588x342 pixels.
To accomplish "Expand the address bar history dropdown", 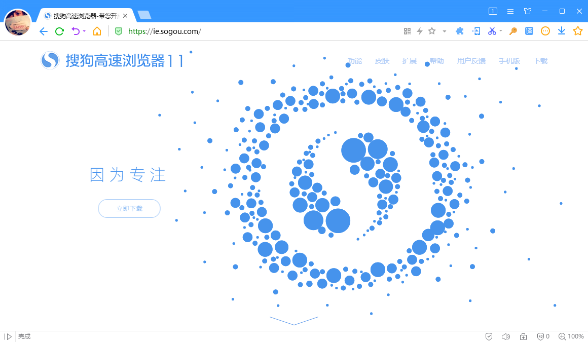I will [445, 31].
